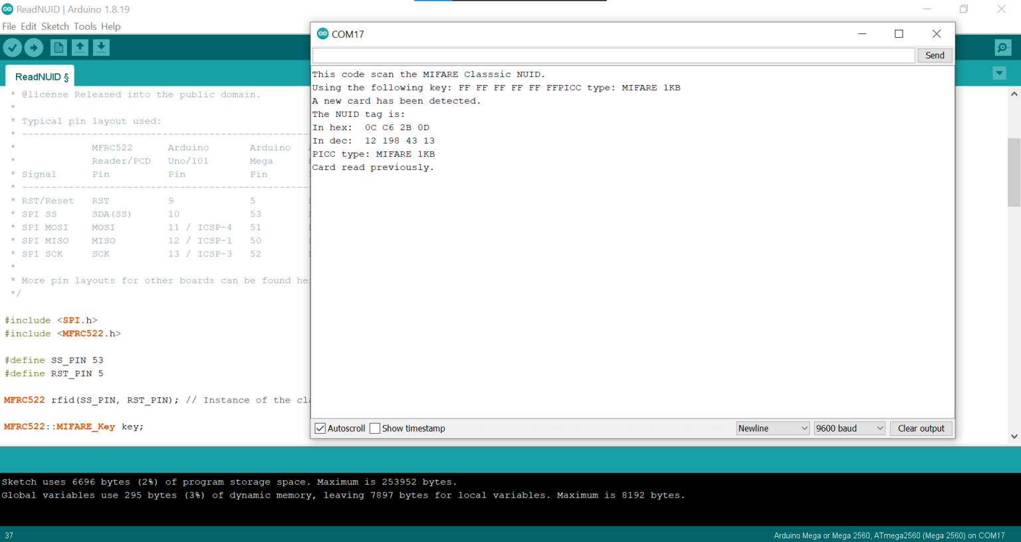Screen dimensions: 1021x542
Task: Open the 9600 baud rate dropdown
Action: point(849,428)
